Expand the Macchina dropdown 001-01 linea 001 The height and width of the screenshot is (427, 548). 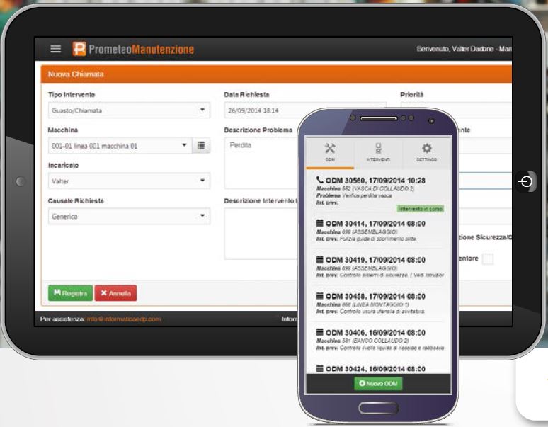coord(120,146)
